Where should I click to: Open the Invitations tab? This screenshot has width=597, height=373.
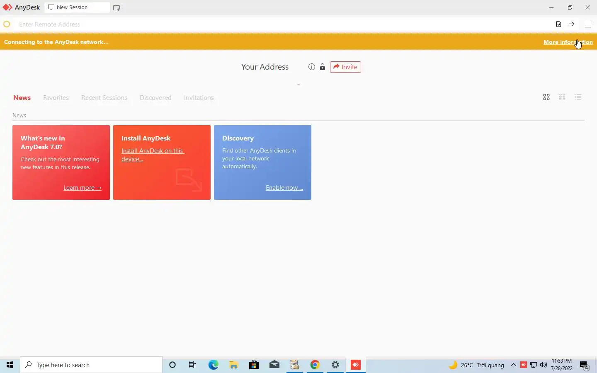tap(199, 98)
